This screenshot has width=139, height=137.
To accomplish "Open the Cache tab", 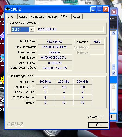I will coord(23,17).
